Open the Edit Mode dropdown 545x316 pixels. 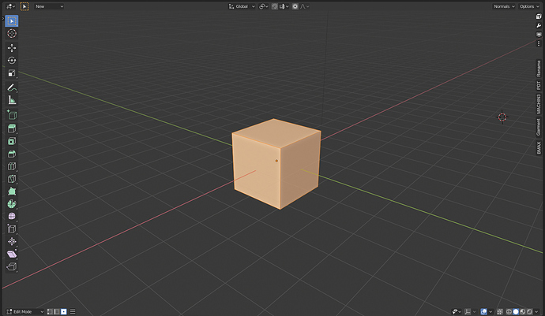point(25,311)
